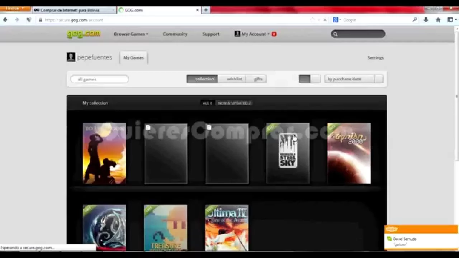
Task: Open the Firefox downloads arrow
Action: (426, 20)
